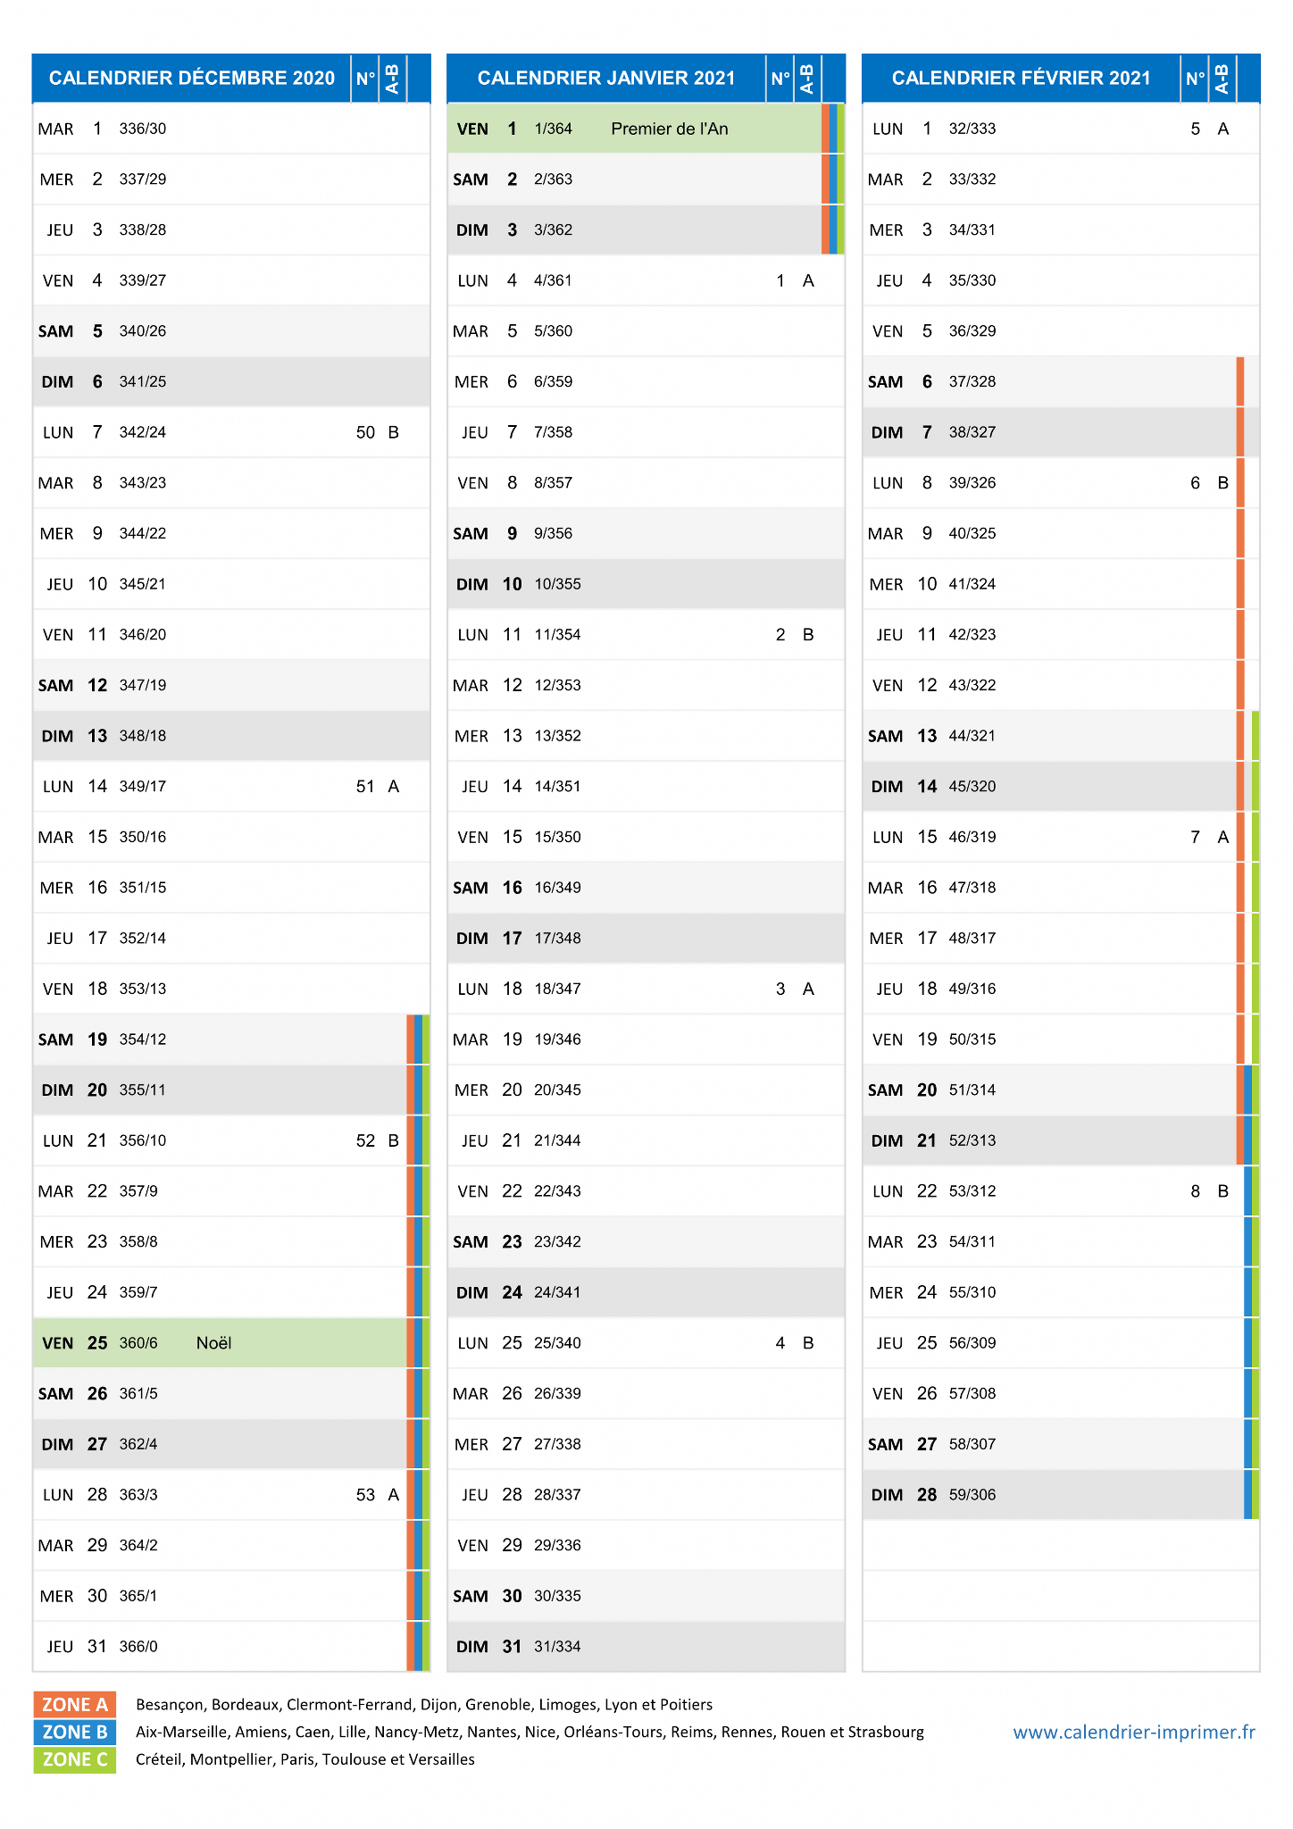
Task: Open the www.calendrier-imprimer.fr link
Action: tap(1134, 1732)
